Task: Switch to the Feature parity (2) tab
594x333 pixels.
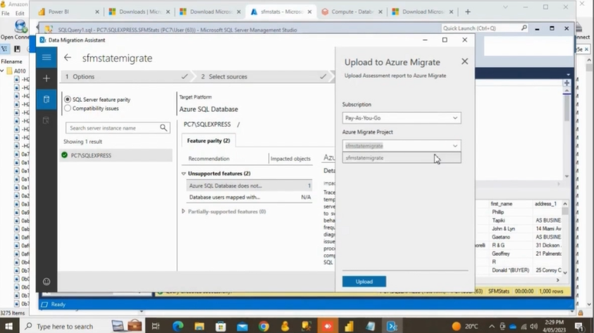Action: (209, 140)
